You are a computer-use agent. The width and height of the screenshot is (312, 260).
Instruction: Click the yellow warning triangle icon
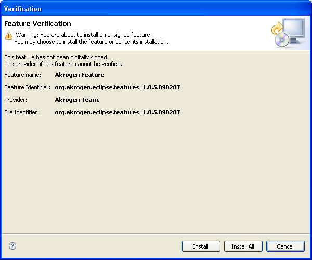9,35
